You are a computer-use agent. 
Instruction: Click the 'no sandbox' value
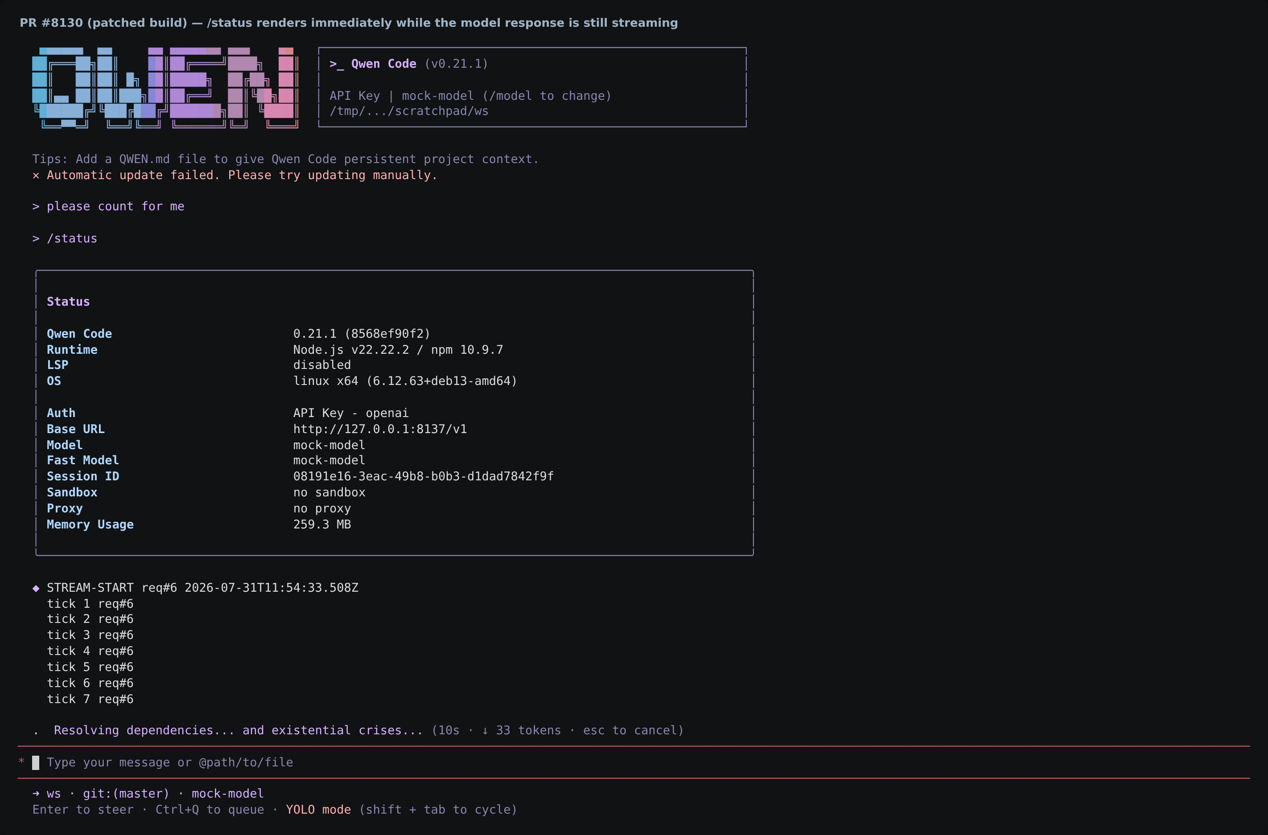[x=329, y=493]
